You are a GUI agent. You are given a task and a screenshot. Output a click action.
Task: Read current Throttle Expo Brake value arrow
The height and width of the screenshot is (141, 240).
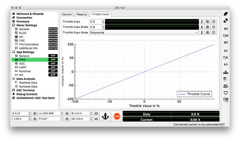coord(202,27)
